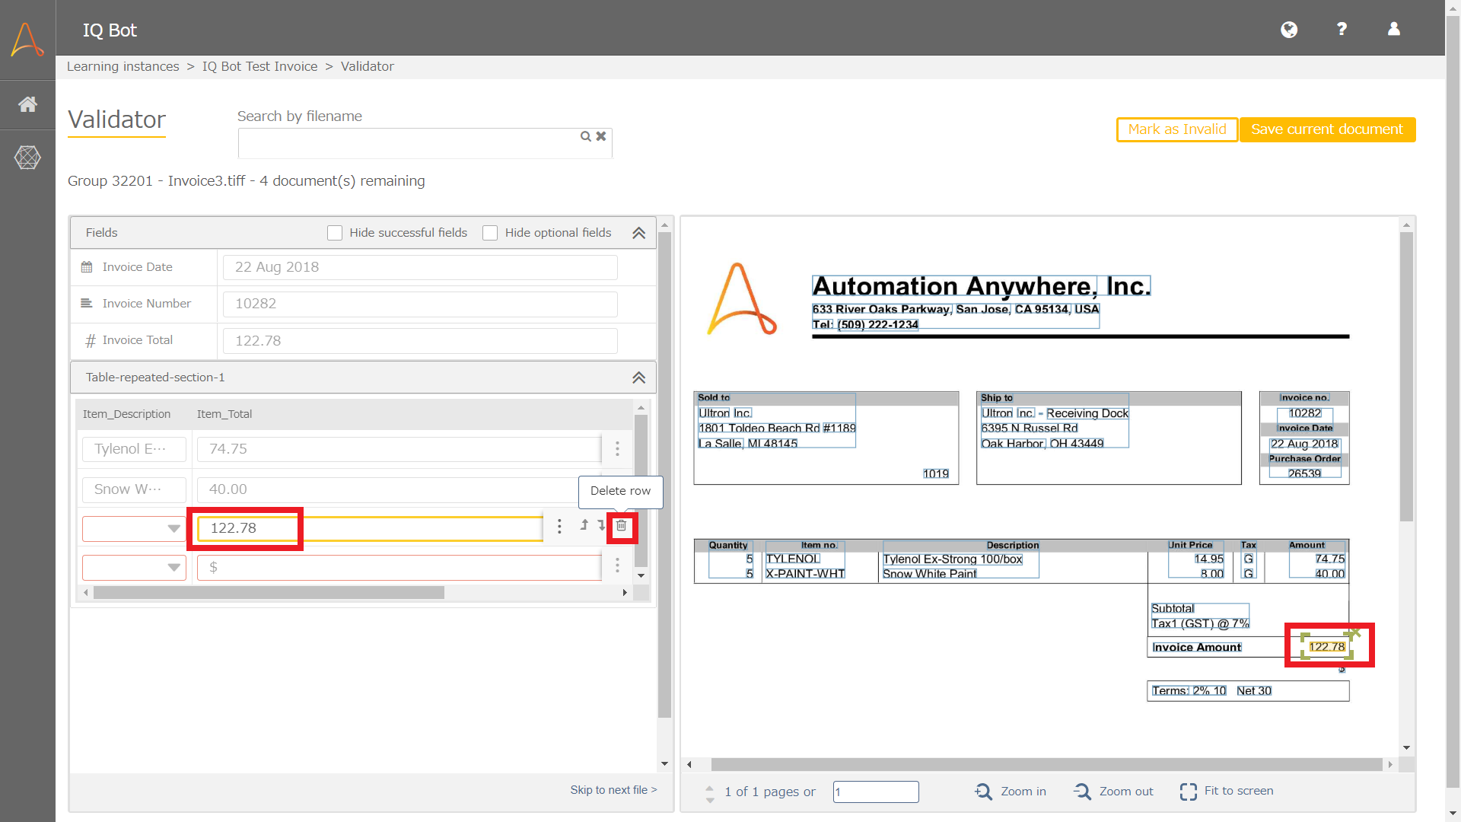Select invoice no. 10282 in document

(x=1305, y=413)
